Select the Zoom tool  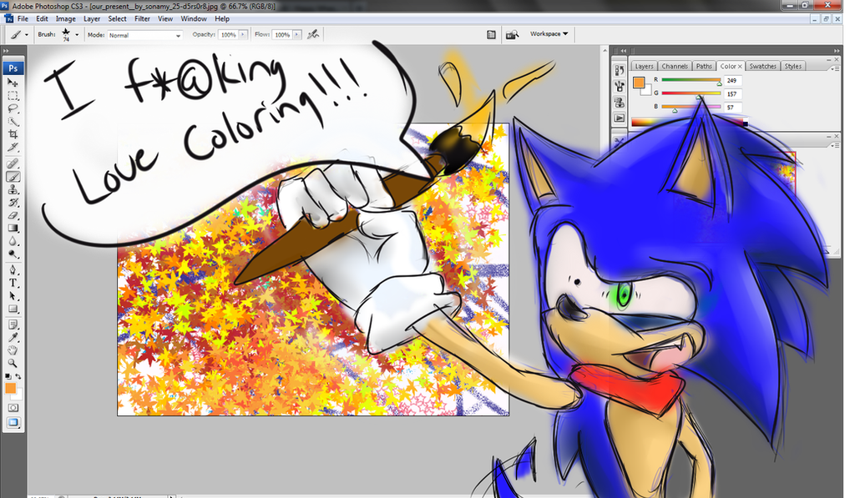point(13,364)
